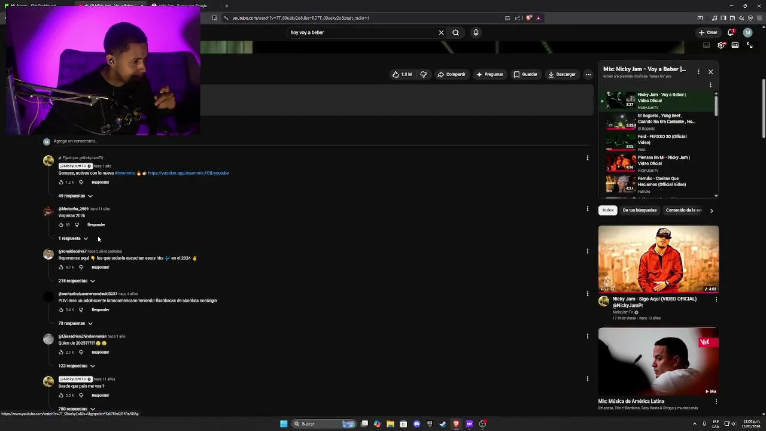Reply to 'Quien de 2025' comment
Image resolution: width=766 pixels, height=431 pixels.
[100, 352]
